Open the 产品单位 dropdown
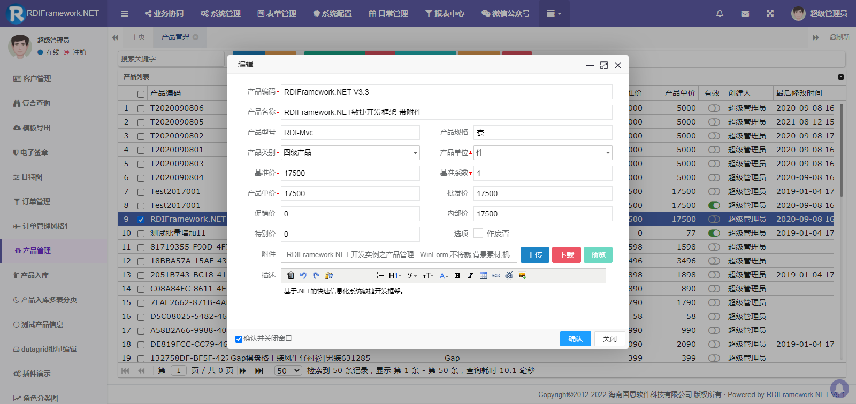The width and height of the screenshot is (856, 404). 608,153
